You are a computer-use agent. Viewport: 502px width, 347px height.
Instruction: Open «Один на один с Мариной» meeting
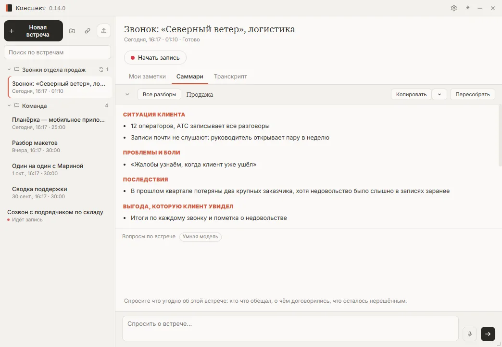[x=60, y=169]
